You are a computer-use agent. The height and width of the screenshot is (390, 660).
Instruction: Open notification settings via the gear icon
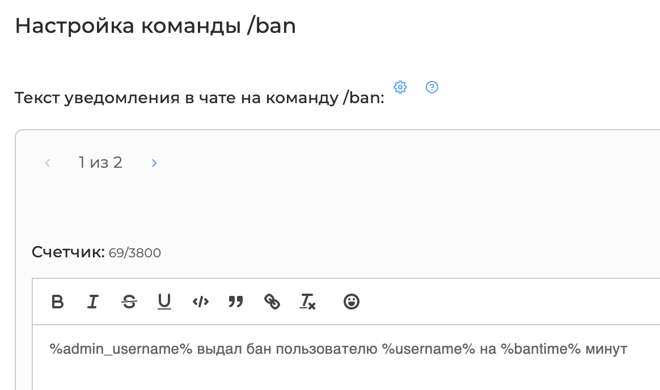click(x=400, y=87)
